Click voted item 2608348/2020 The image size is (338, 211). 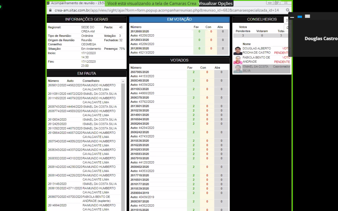[140, 81]
